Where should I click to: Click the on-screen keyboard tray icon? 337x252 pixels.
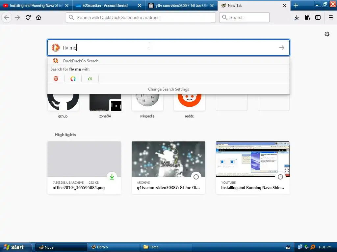tap(288, 247)
